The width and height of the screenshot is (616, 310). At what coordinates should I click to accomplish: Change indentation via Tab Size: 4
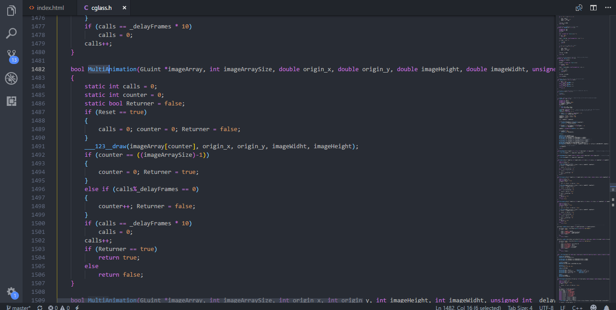pyautogui.click(x=520, y=308)
